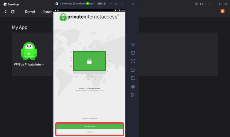Minimize the emulator engine window
The image size is (230, 137).
pyautogui.click(x=111, y=4)
